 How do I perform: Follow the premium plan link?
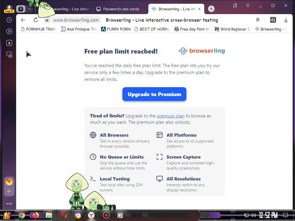(x=171, y=116)
